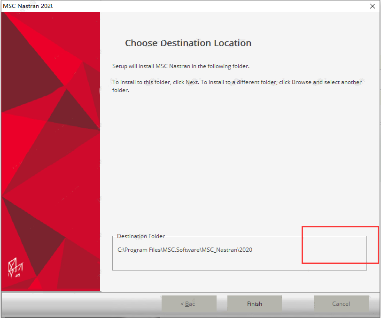
Task: Click the MSC logo on red banner
Action: click(16, 267)
